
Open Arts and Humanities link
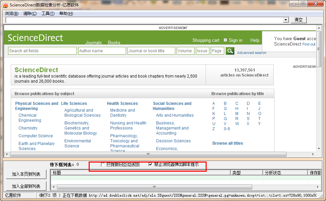(x=175, y=115)
